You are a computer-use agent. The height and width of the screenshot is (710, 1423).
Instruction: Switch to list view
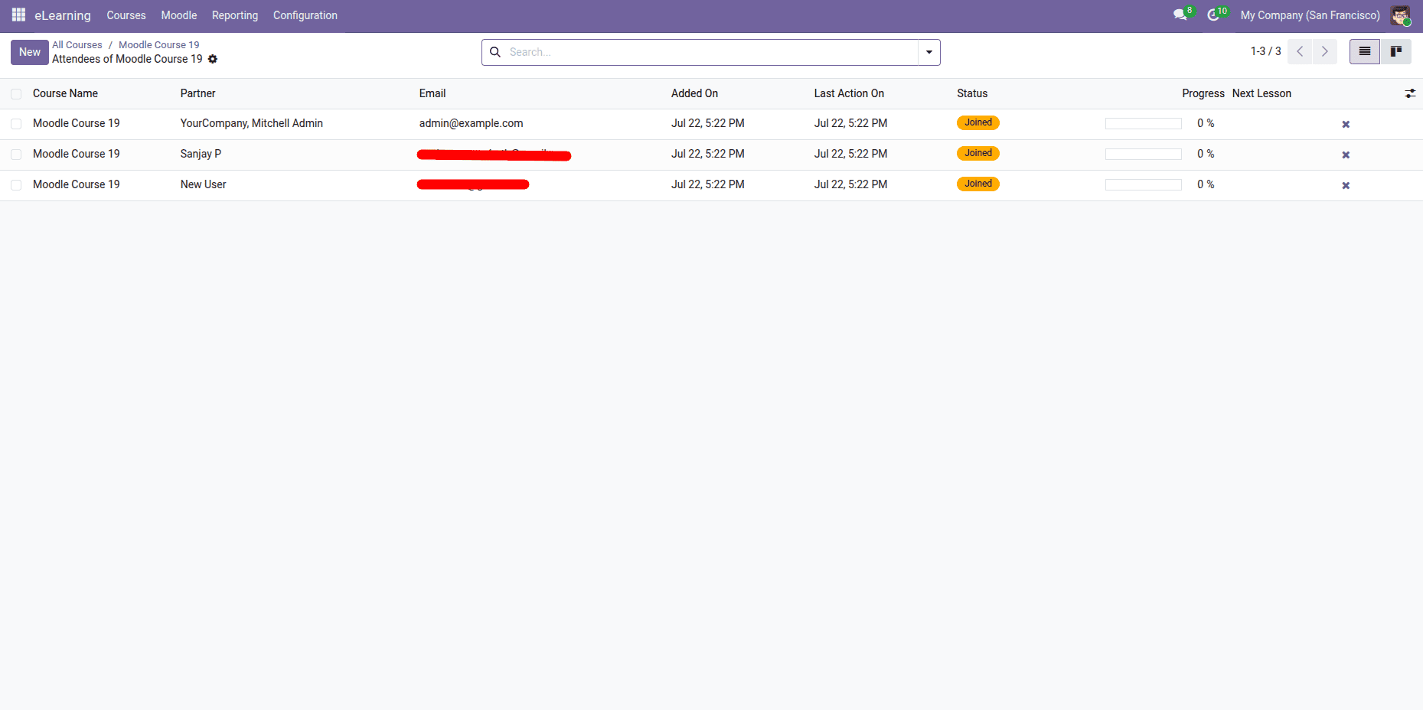[x=1364, y=52]
